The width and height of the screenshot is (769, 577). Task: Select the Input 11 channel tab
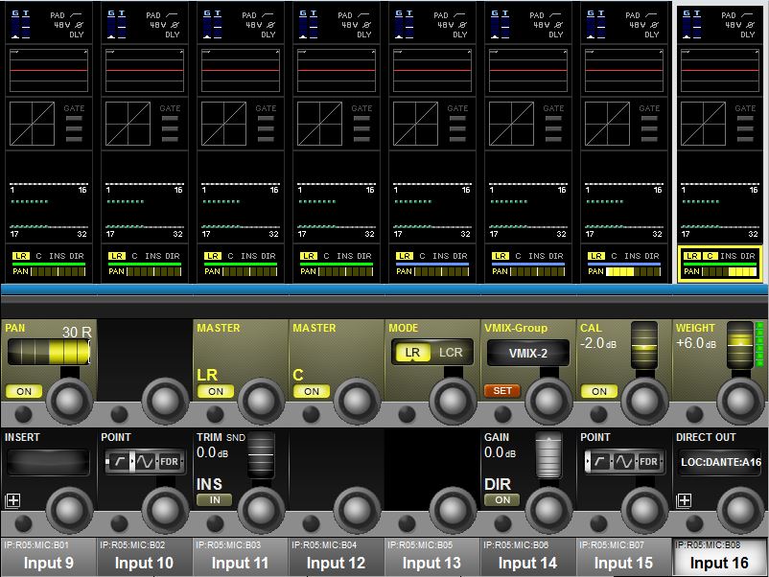click(240, 557)
